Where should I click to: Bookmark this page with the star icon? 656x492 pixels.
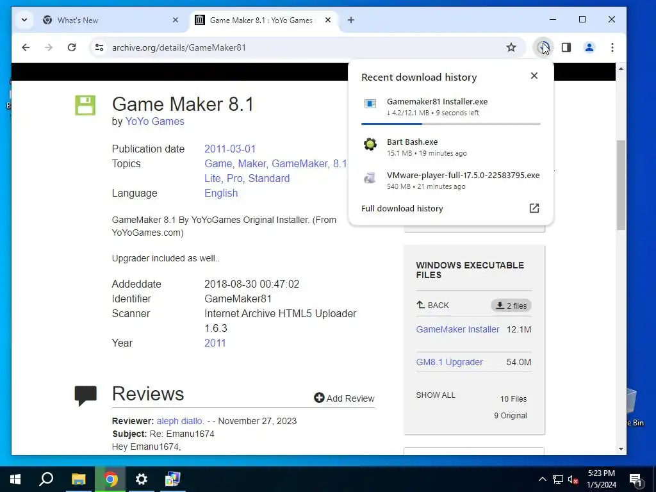(x=511, y=47)
